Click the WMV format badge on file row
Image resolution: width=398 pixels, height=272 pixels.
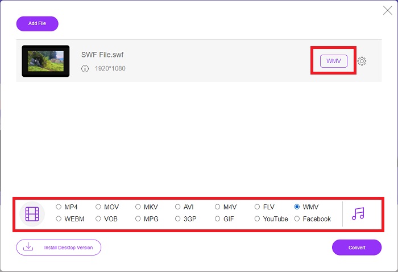point(334,61)
